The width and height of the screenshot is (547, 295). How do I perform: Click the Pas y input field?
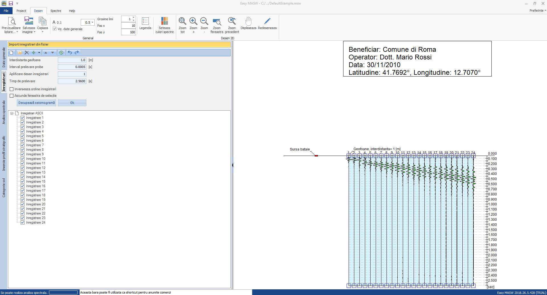click(129, 32)
